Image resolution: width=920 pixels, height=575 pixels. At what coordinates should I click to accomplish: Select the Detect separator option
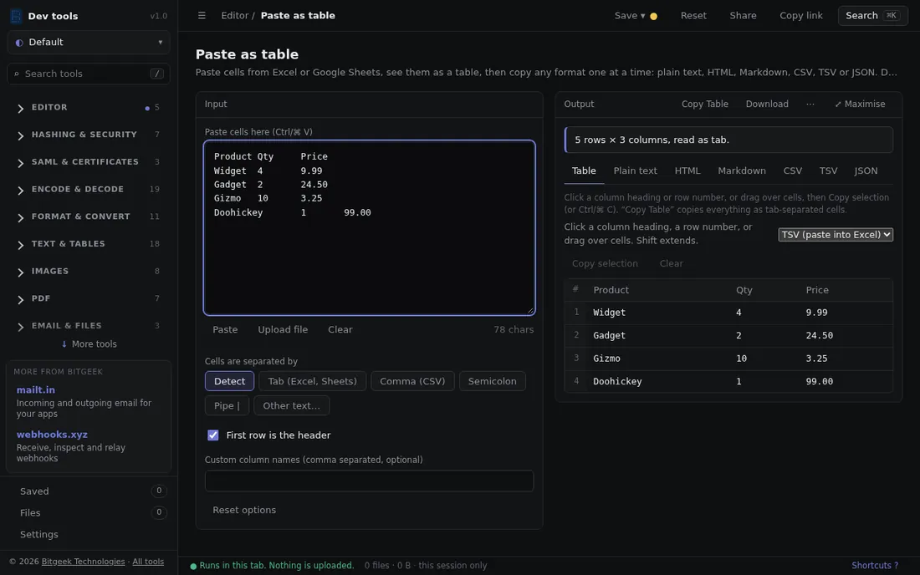(229, 381)
